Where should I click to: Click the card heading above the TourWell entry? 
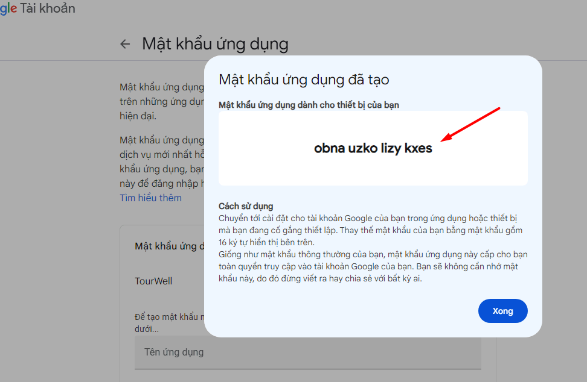click(x=165, y=246)
